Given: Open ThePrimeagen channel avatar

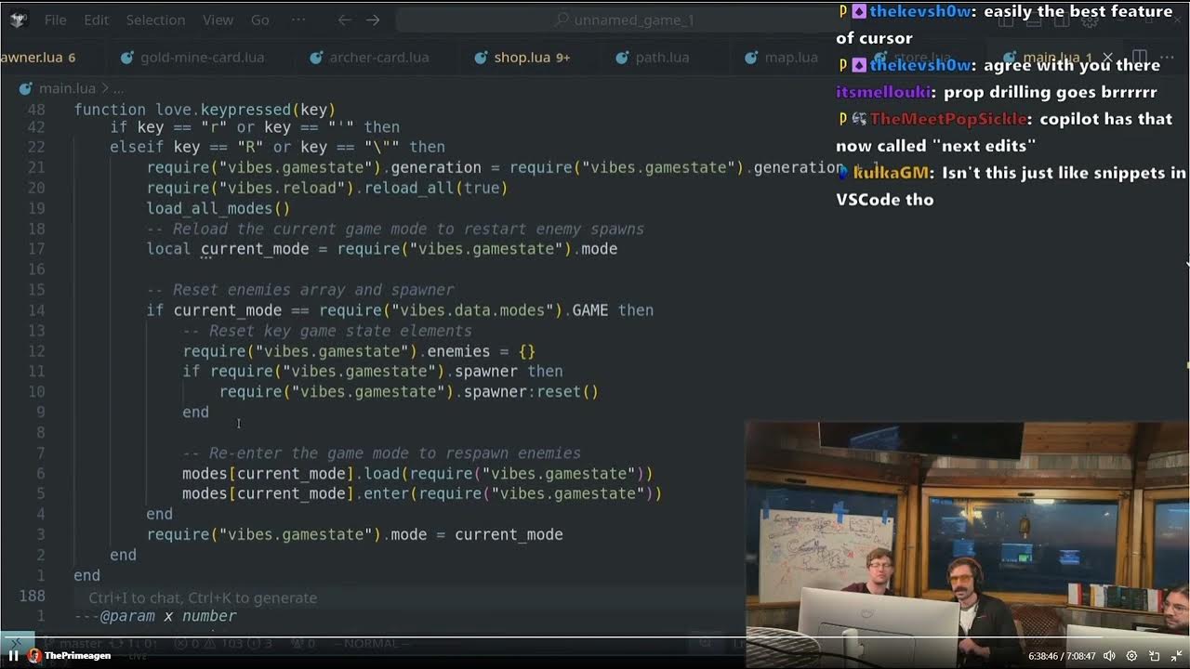Looking at the screenshot, I should coord(34,655).
